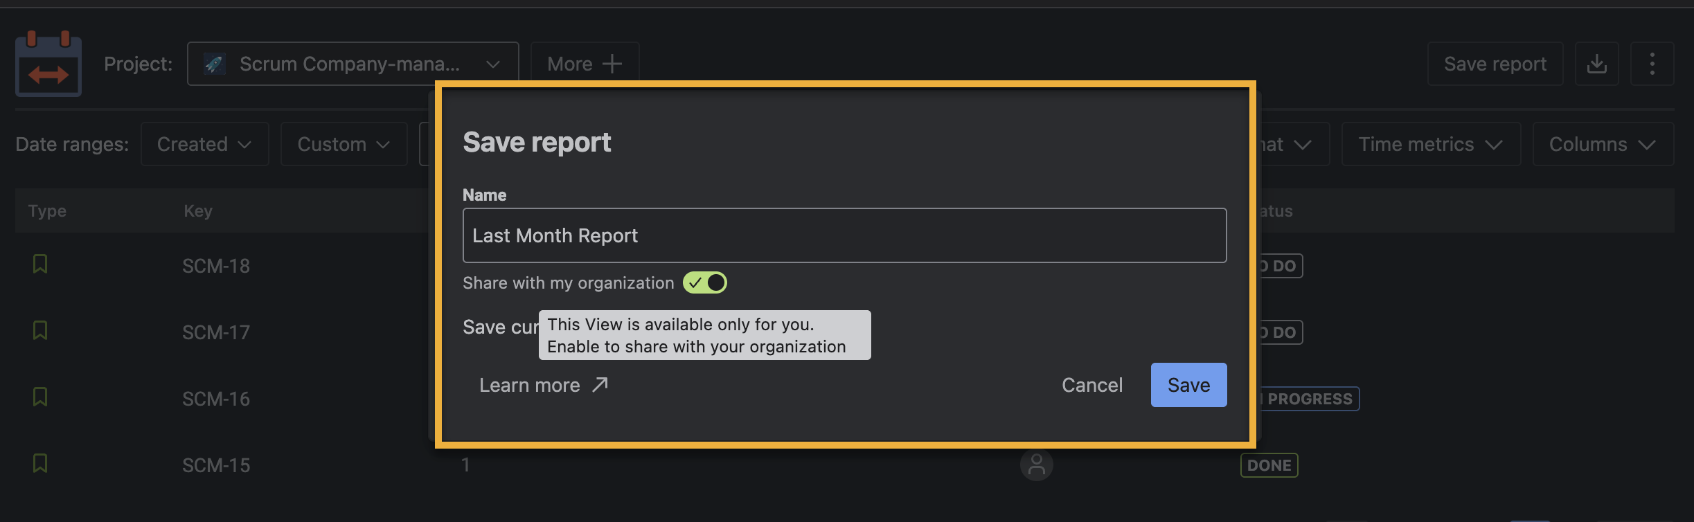The height and width of the screenshot is (522, 1694).
Task: Cancel the Save report dialog
Action: pos(1091,385)
